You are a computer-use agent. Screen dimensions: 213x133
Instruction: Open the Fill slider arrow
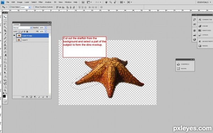pos(45,32)
